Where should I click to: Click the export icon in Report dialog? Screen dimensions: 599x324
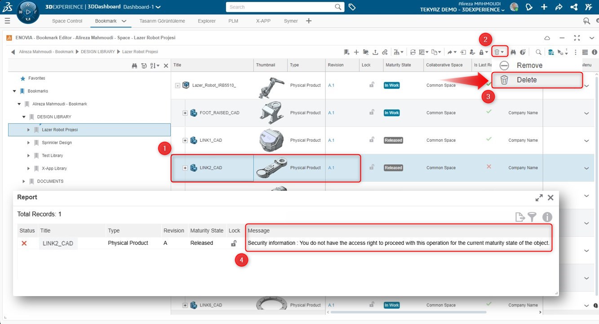pos(520,217)
